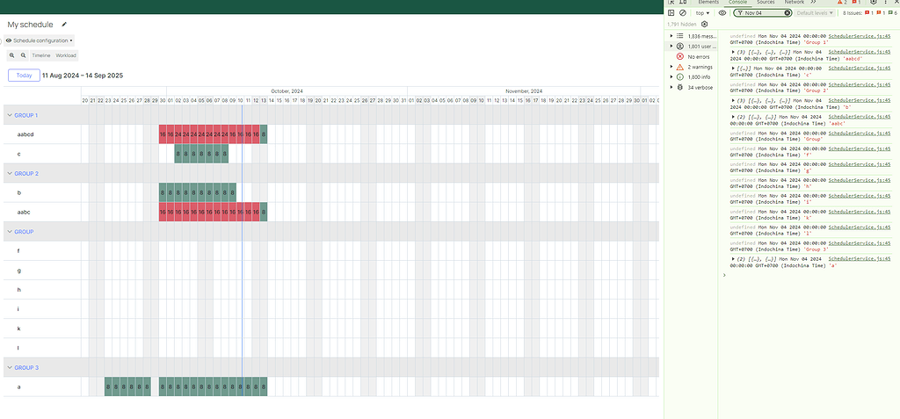
Task: Click the 8 Issues label
Action: point(853,12)
